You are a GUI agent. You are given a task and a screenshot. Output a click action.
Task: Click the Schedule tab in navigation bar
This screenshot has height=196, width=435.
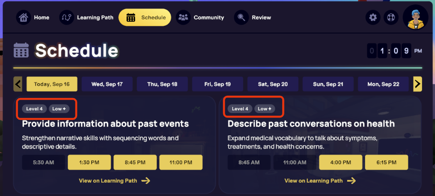point(145,18)
